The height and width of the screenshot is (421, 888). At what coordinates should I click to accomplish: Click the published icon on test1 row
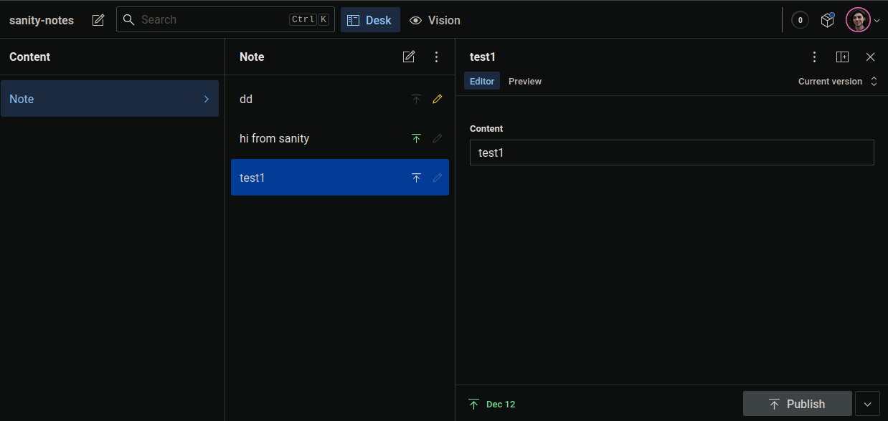tap(416, 178)
